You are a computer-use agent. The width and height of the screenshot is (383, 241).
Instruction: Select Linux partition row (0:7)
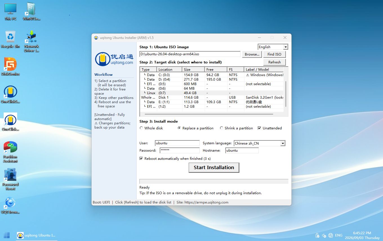(212, 93)
